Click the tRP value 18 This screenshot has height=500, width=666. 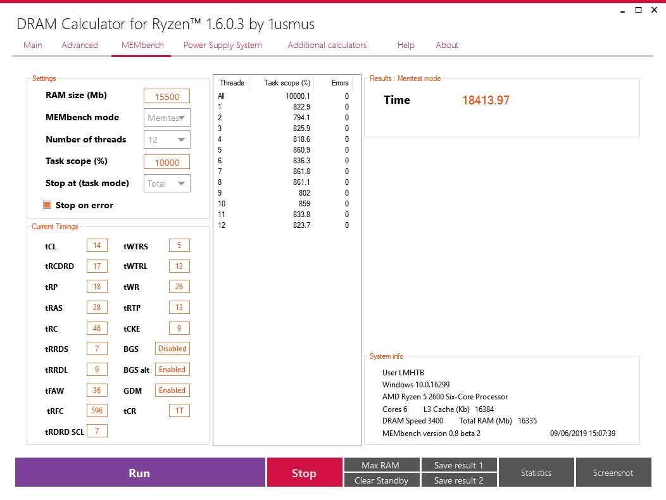point(97,287)
